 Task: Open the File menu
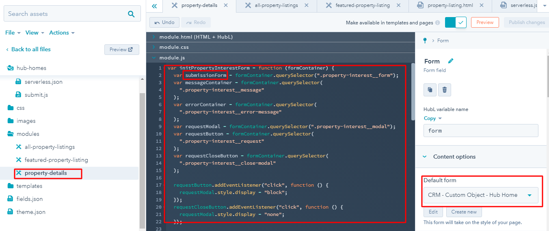tap(12, 33)
